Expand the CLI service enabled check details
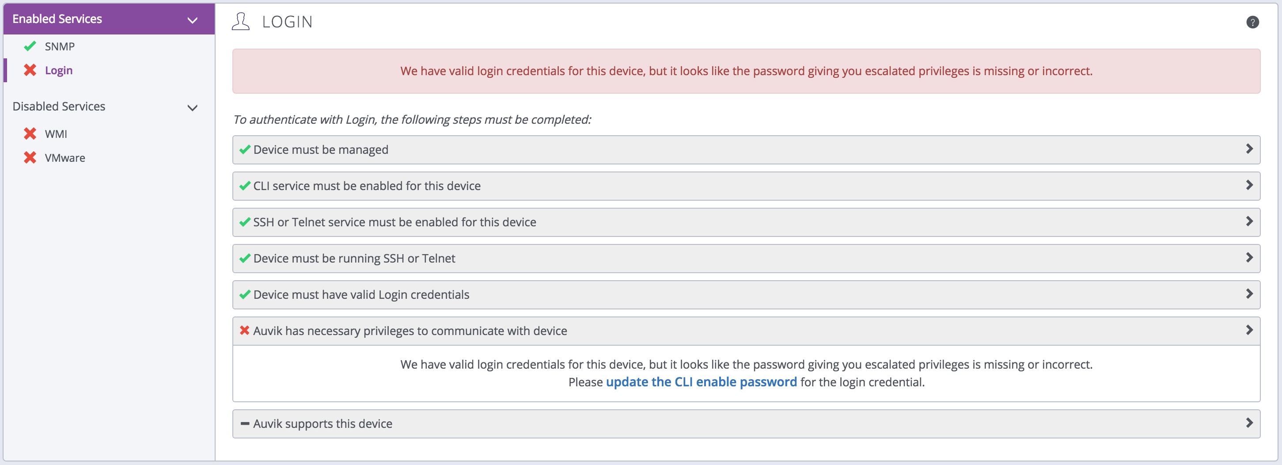Image resolution: width=1282 pixels, height=465 pixels. tap(1250, 185)
